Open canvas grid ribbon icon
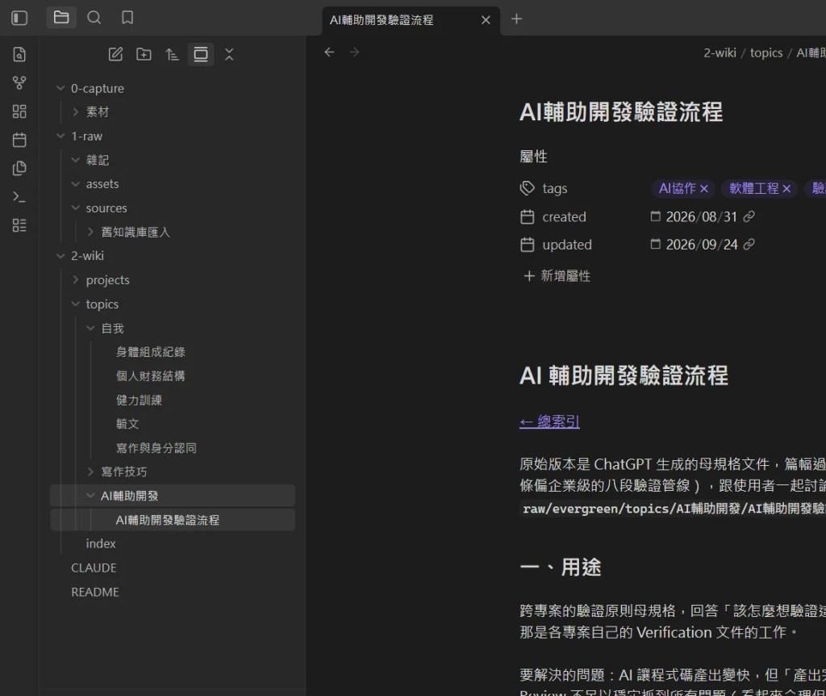 pos(19,111)
